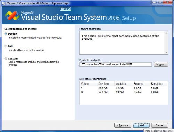Viewport: 174px width, 132px height.
Task: Close the setup window
Action: click(x=167, y=2)
